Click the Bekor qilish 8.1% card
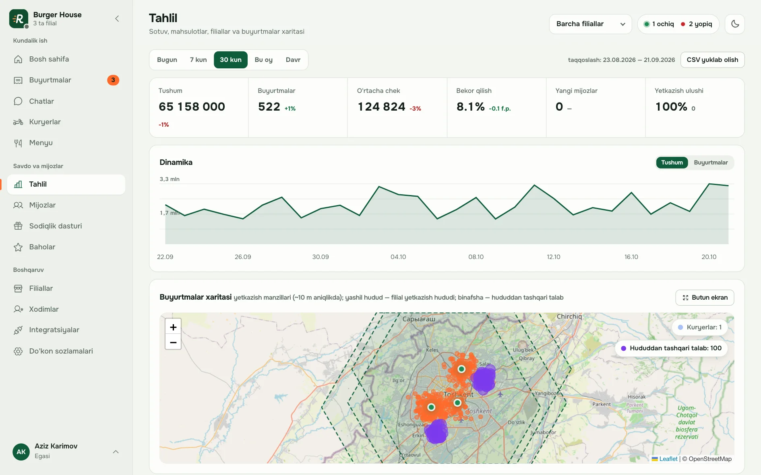The height and width of the screenshot is (475, 761). pyautogui.click(x=496, y=108)
